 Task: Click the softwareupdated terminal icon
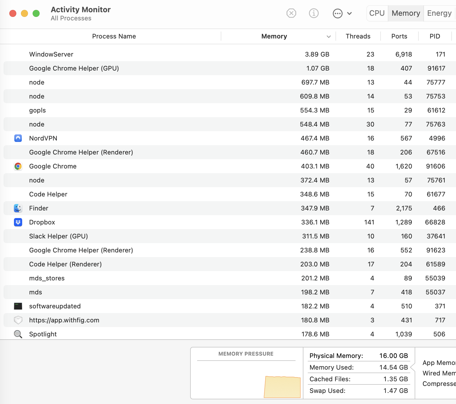(18, 306)
